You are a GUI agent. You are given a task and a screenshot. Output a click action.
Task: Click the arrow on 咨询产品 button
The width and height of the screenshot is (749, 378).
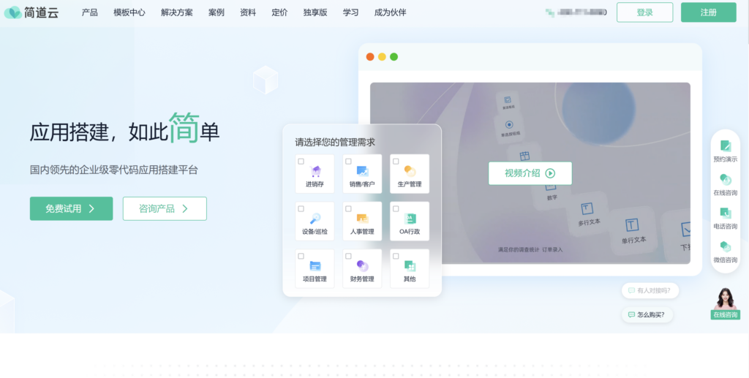pyautogui.click(x=185, y=208)
